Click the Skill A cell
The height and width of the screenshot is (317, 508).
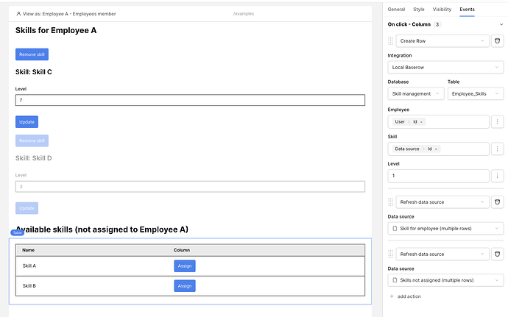coord(29,266)
